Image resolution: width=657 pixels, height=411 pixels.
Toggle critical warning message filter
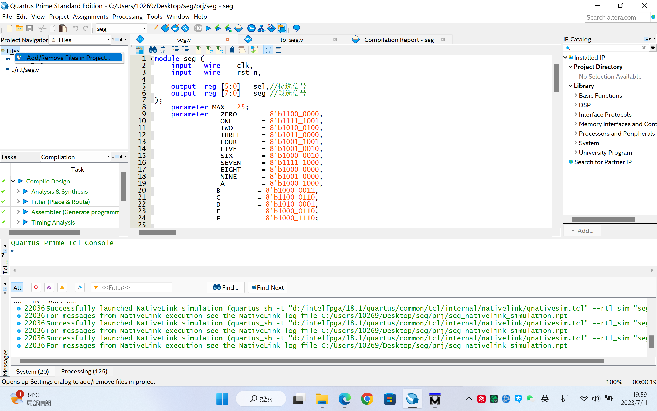coord(49,287)
